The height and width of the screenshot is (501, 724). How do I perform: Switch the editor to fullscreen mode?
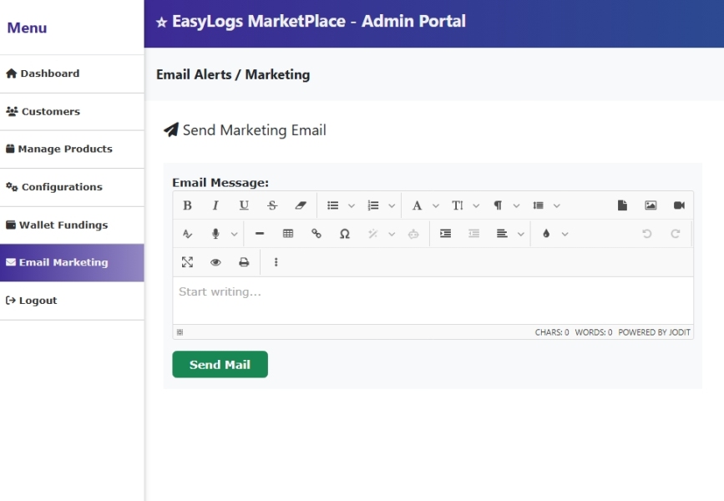[x=187, y=262]
